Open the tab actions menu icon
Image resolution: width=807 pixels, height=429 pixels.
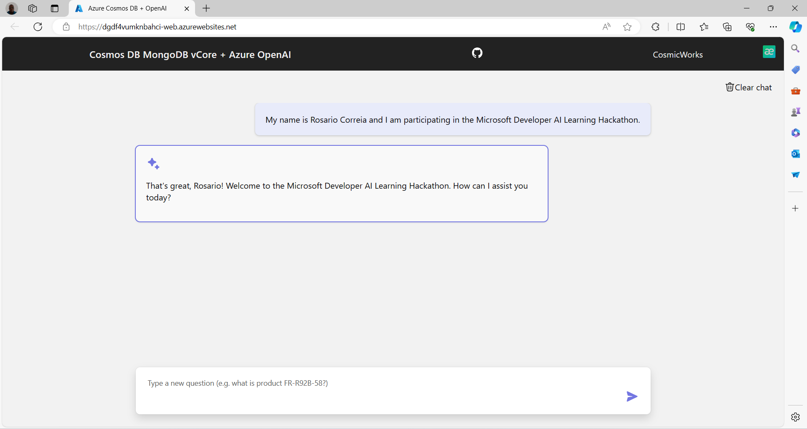(x=54, y=8)
